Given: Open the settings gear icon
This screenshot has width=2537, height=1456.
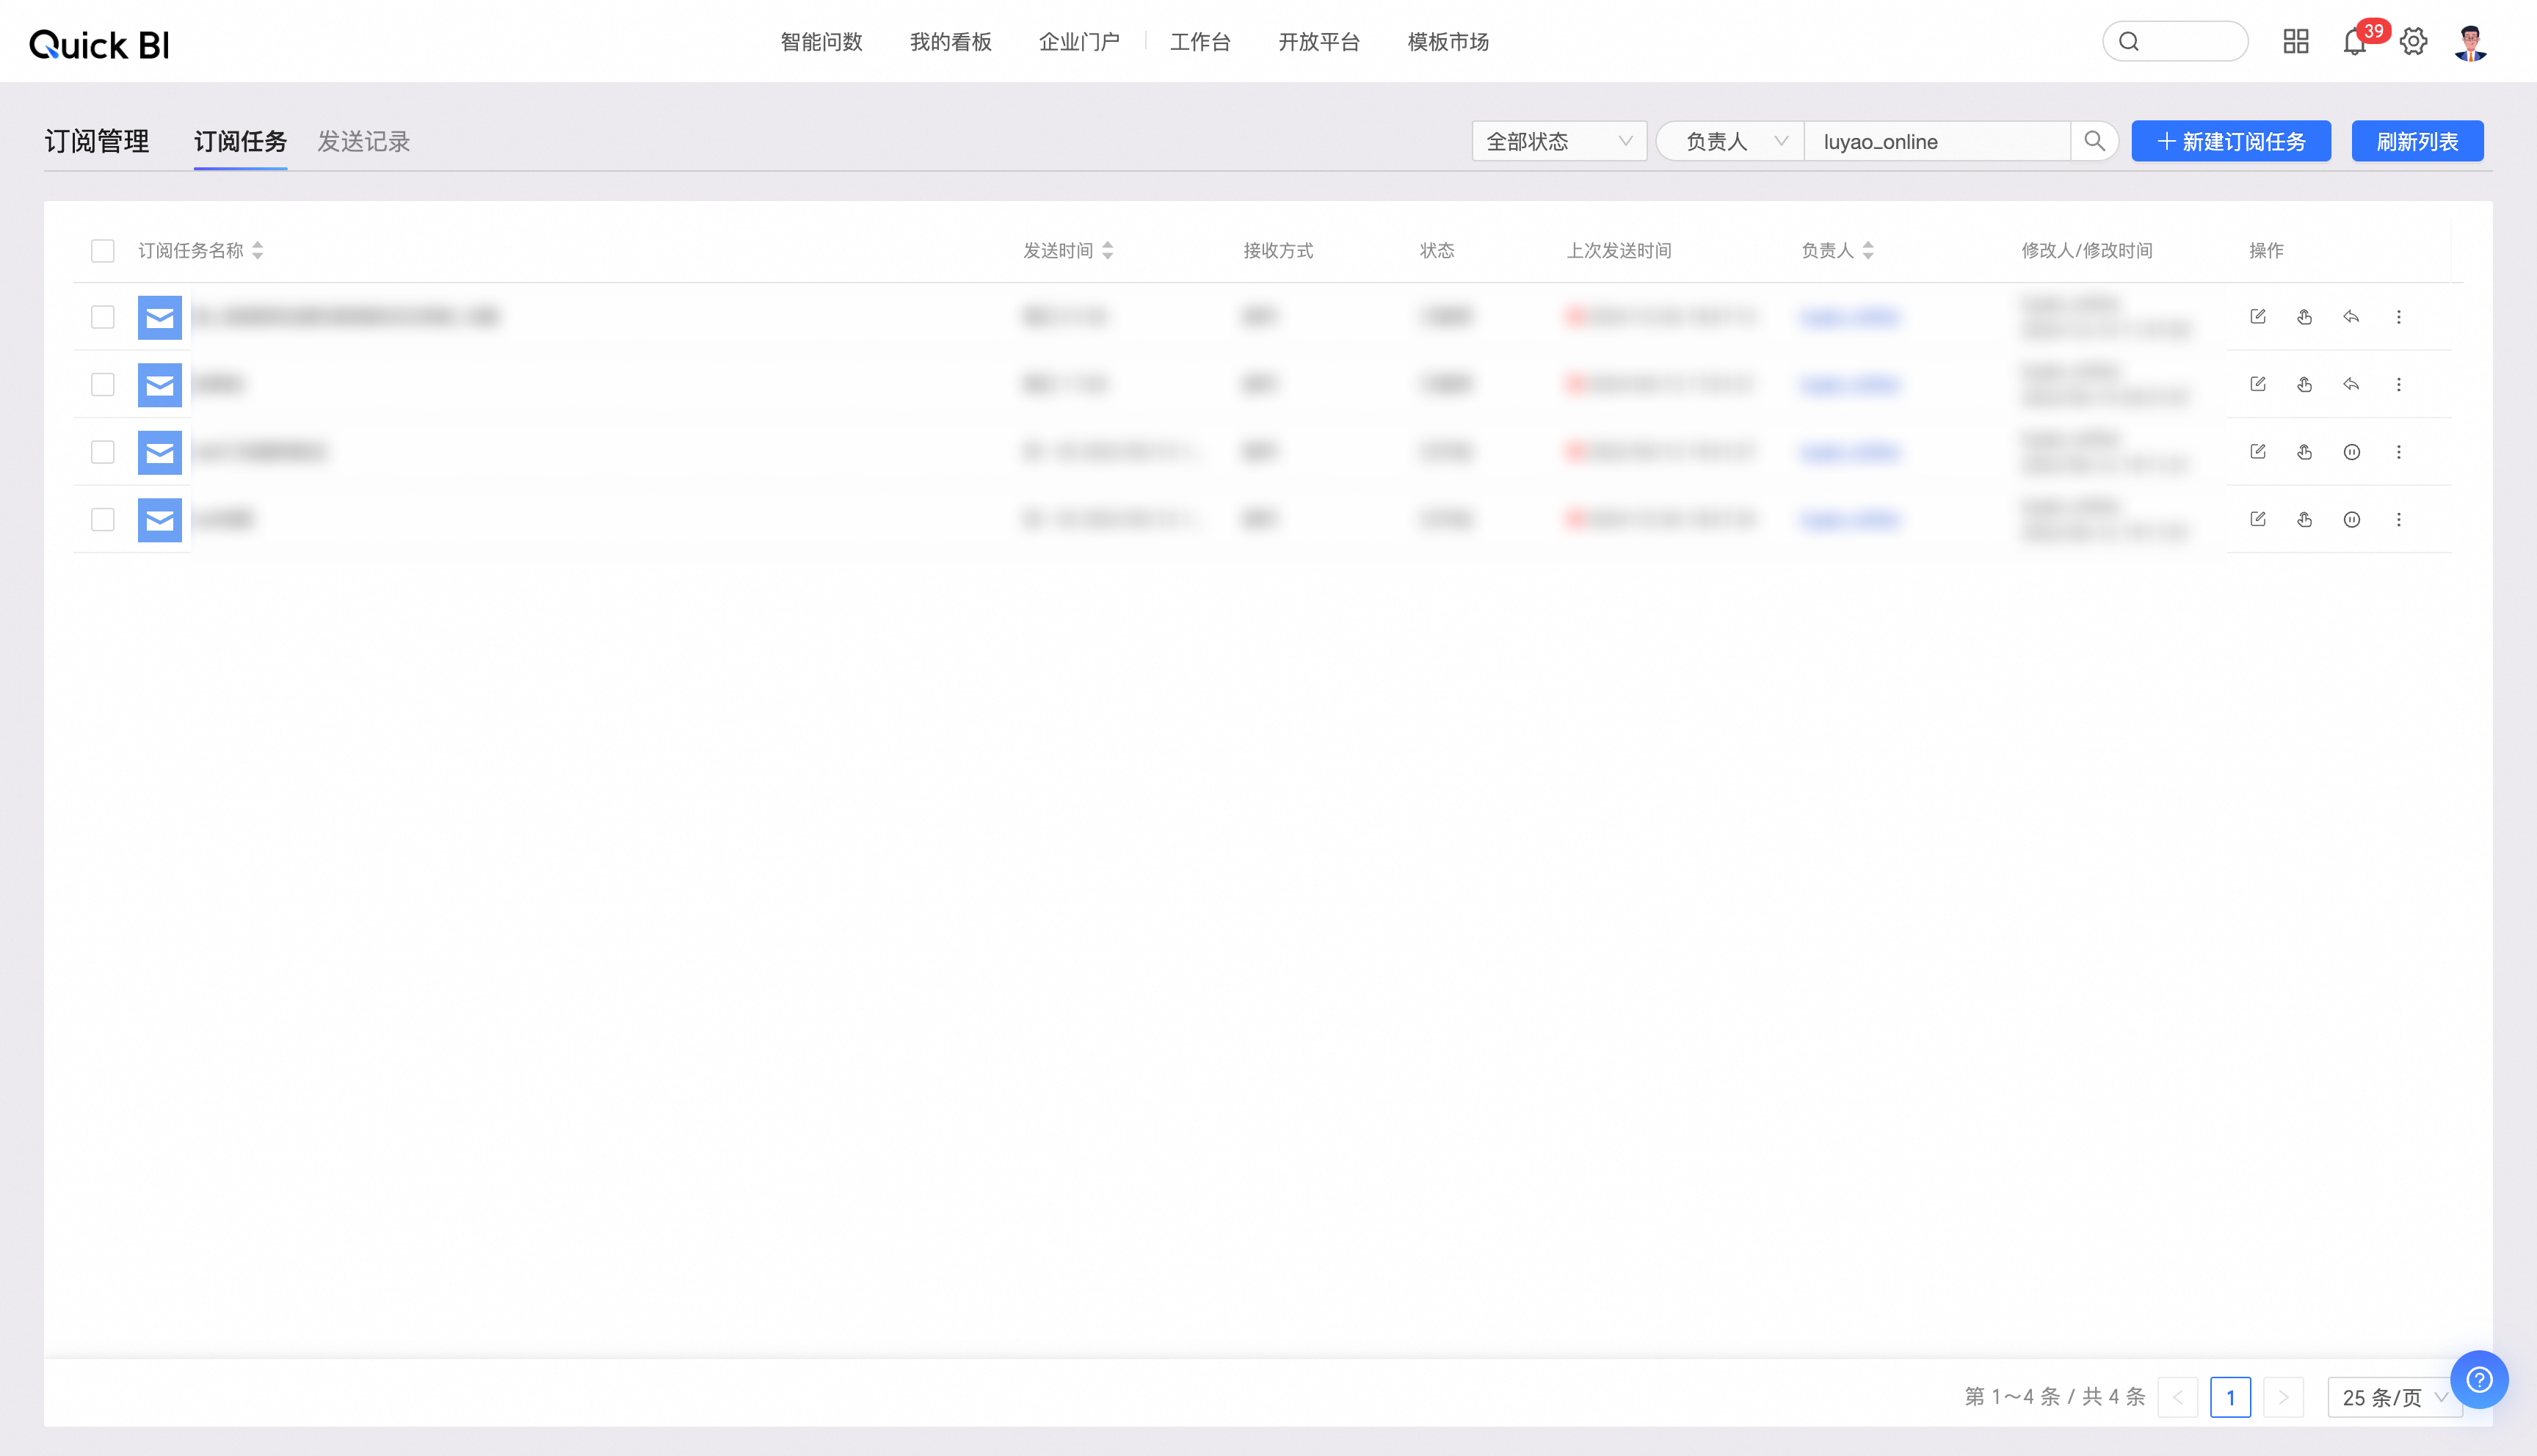Looking at the screenshot, I should pyautogui.click(x=2413, y=42).
